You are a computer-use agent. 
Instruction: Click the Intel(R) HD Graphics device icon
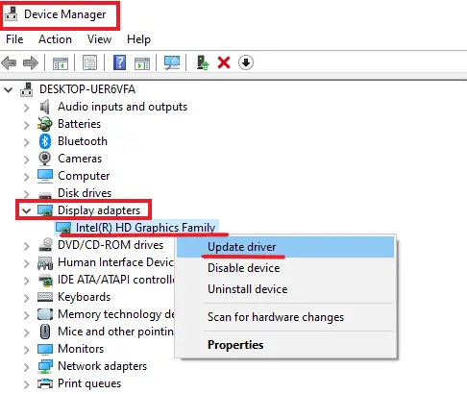pos(63,228)
